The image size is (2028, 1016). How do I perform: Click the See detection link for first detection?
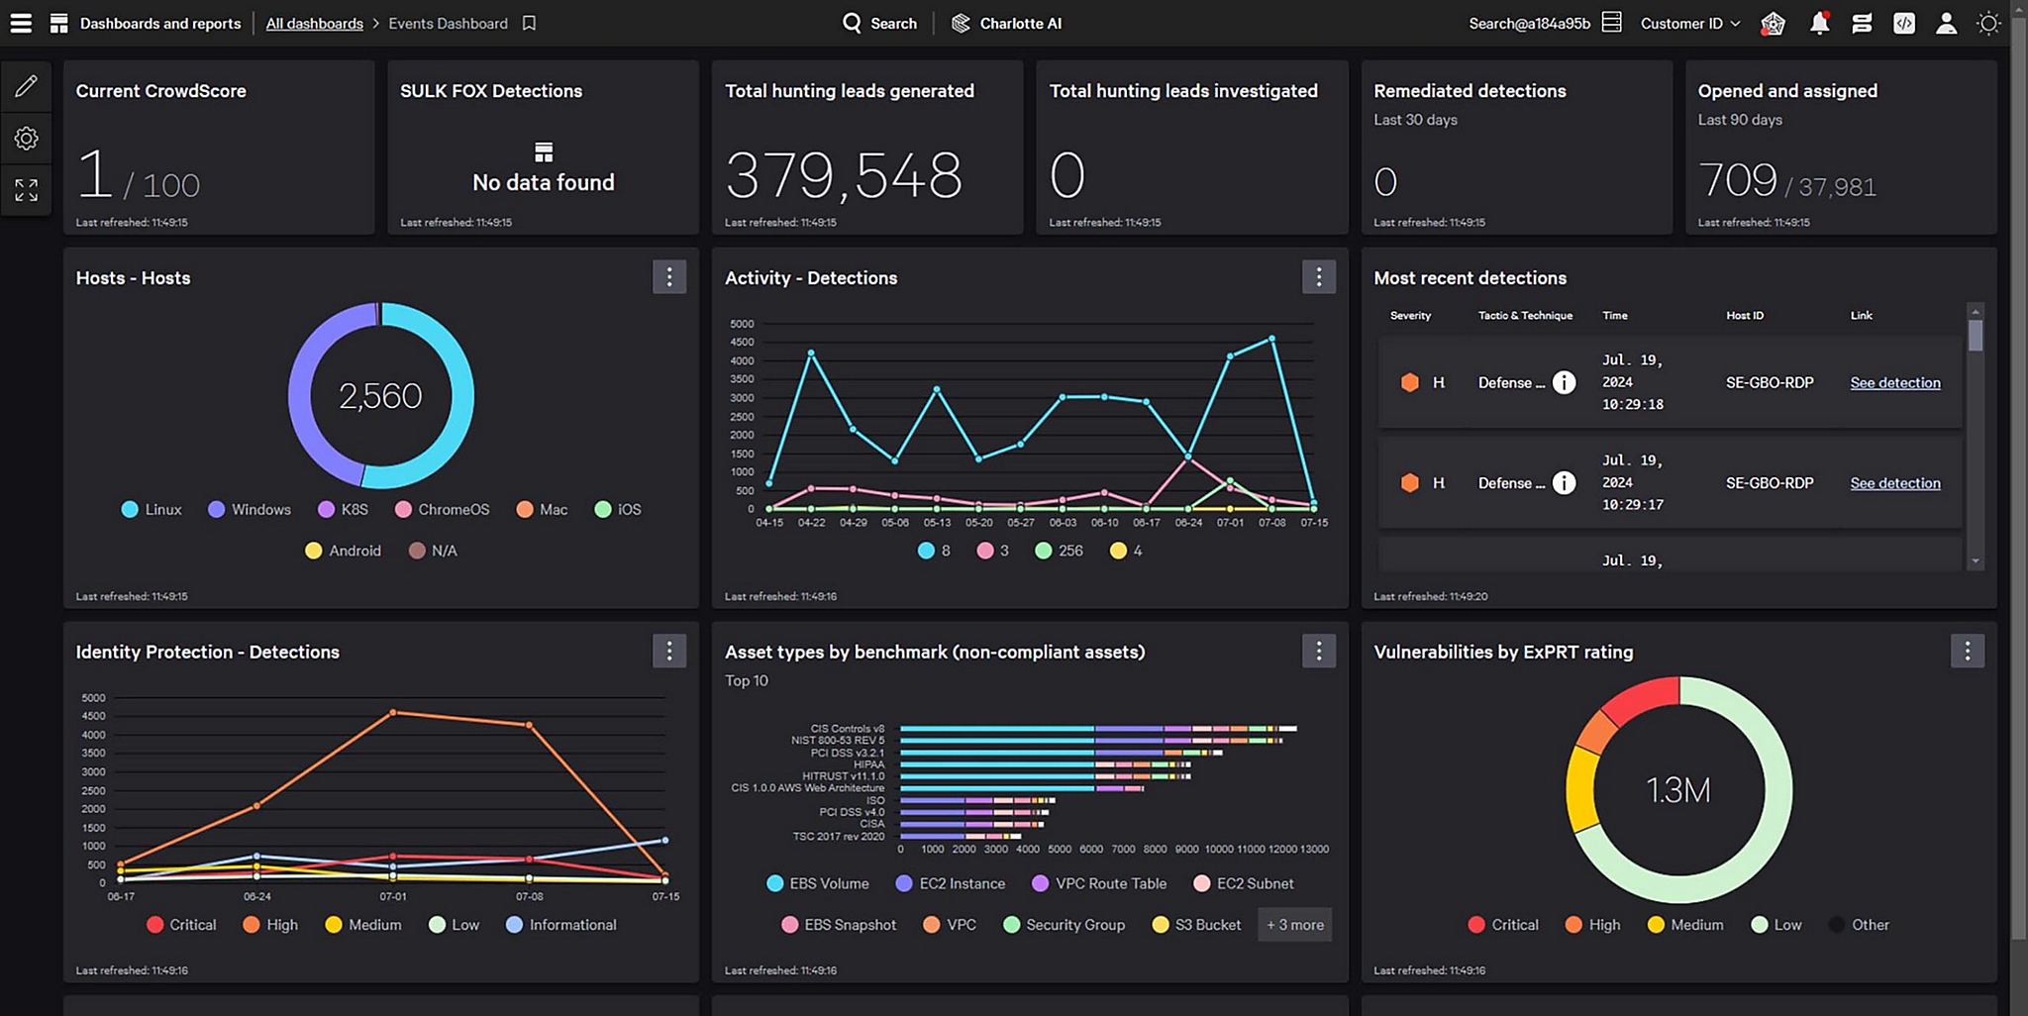click(1894, 382)
